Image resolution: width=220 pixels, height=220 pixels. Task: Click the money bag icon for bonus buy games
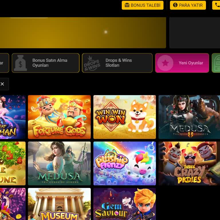21,63
